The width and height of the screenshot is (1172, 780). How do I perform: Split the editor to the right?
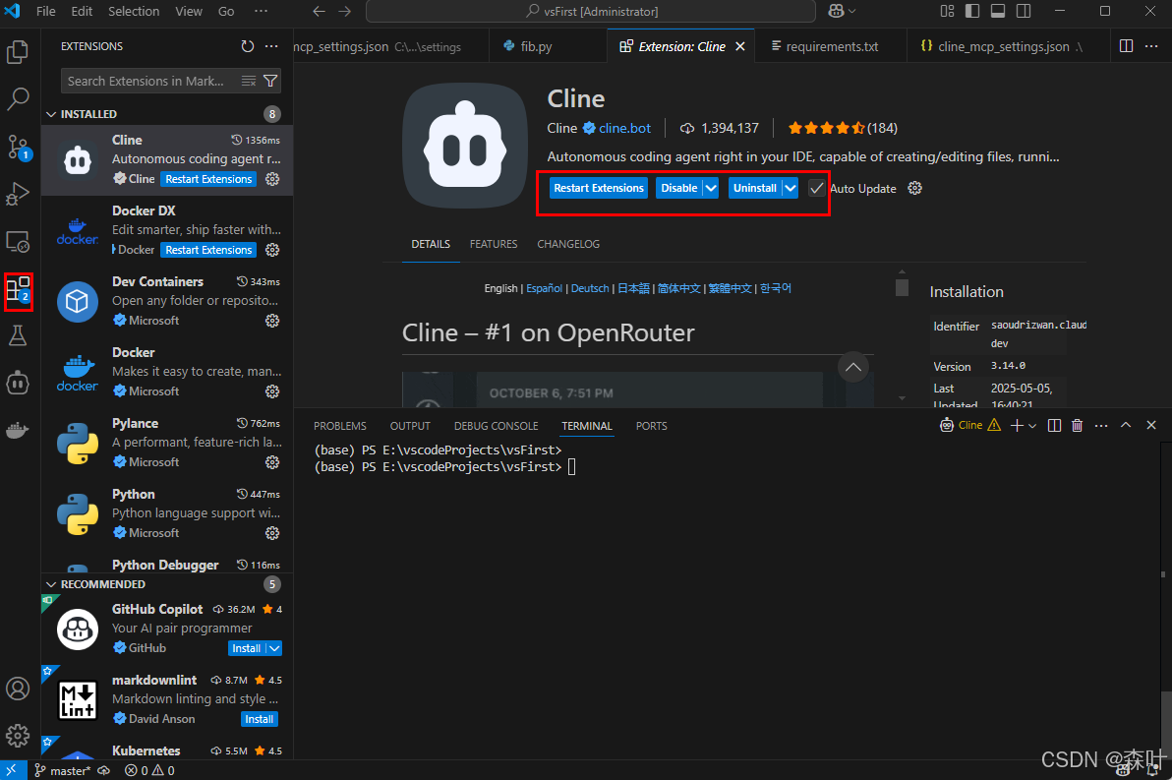coord(1127,46)
